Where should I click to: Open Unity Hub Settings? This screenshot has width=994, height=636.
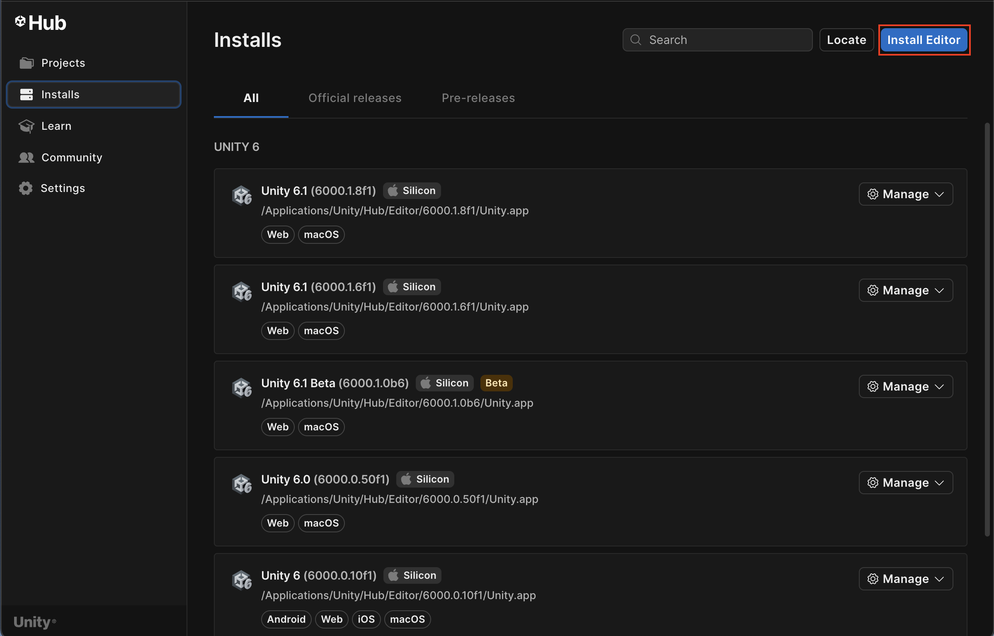pyautogui.click(x=63, y=188)
